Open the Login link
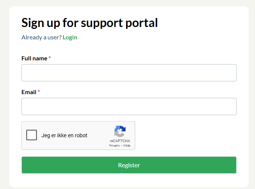Viewport: 255px width, 189px height. click(x=70, y=37)
